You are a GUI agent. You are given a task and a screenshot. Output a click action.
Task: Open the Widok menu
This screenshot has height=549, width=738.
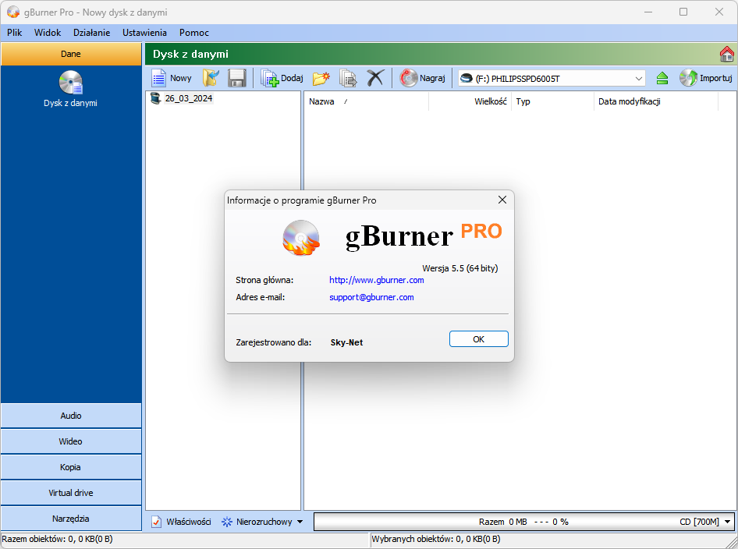click(48, 33)
